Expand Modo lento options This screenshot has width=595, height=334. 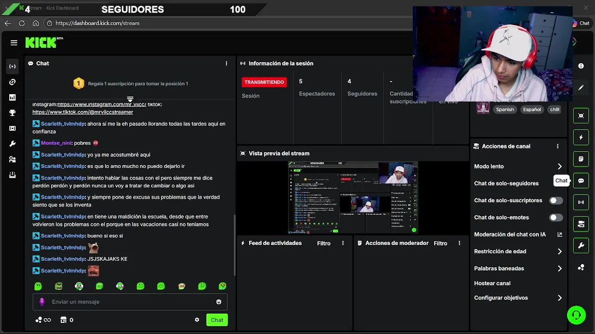tap(560, 167)
